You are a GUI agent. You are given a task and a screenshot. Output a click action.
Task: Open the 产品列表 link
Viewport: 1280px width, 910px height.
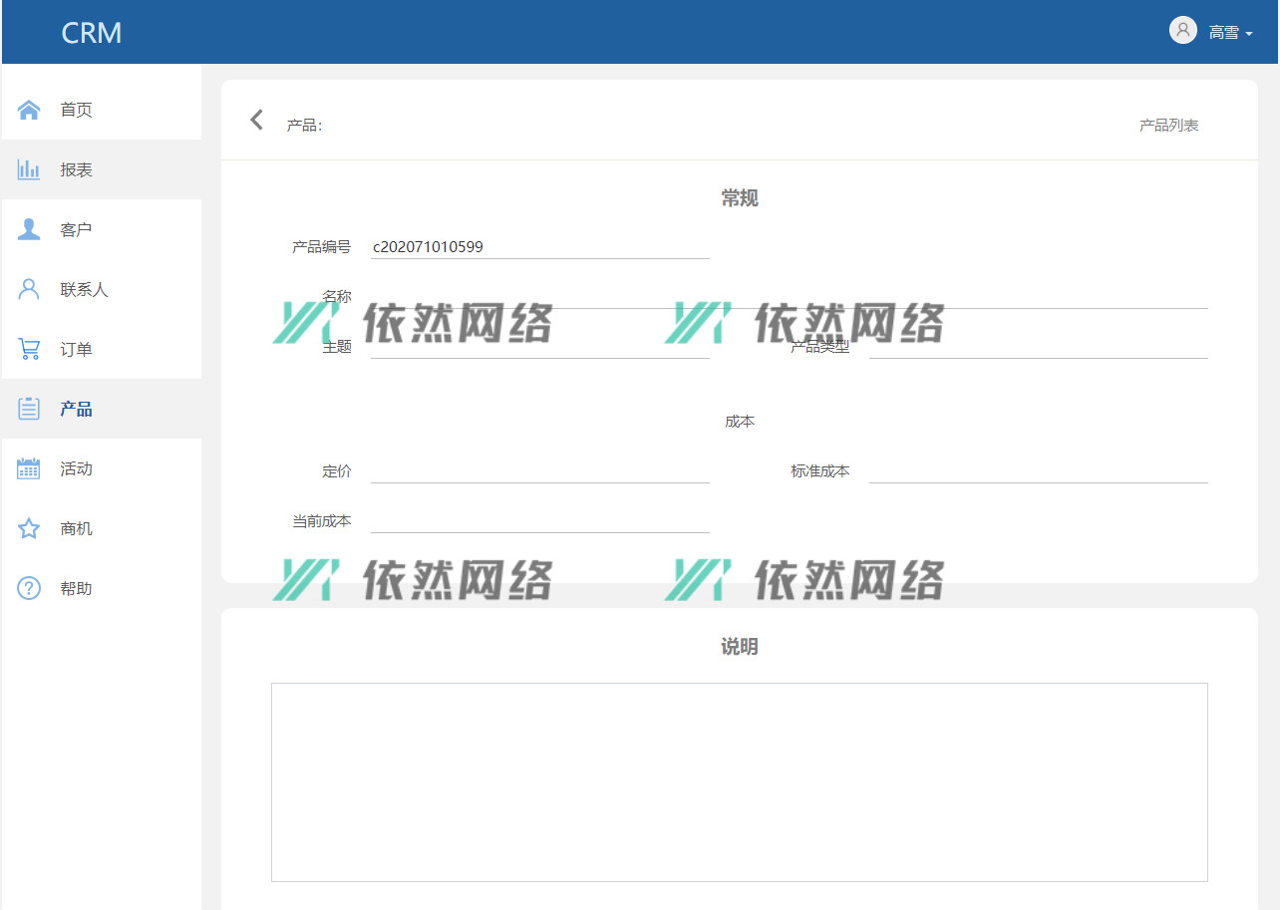click(1168, 126)
